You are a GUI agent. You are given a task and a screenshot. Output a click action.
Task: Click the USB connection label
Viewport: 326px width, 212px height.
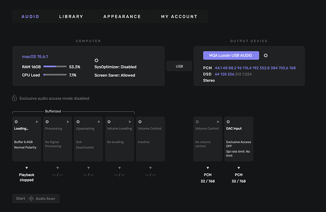179,66
